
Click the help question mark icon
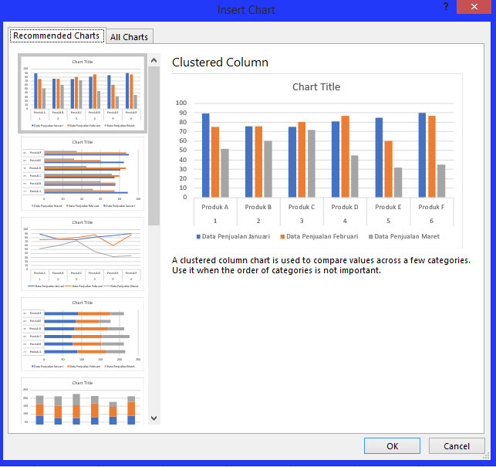pos(446,7)
